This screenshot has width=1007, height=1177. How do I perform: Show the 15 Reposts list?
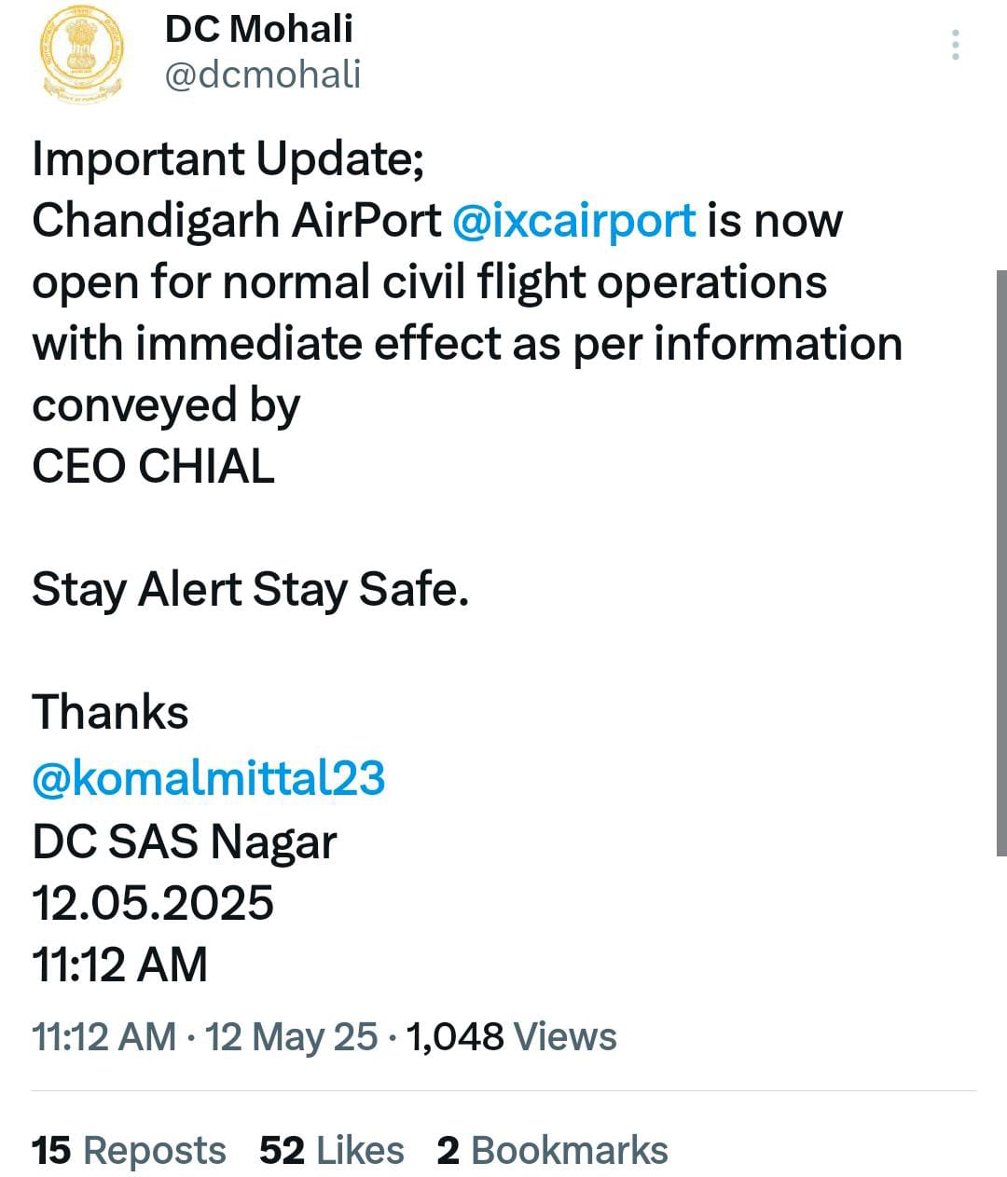(x=129, y=1151)
